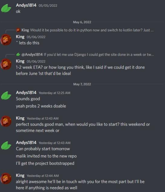Click the message 'malik invited me to the new repo'
Screen dimensions: 165x192
tap(46, 156)
